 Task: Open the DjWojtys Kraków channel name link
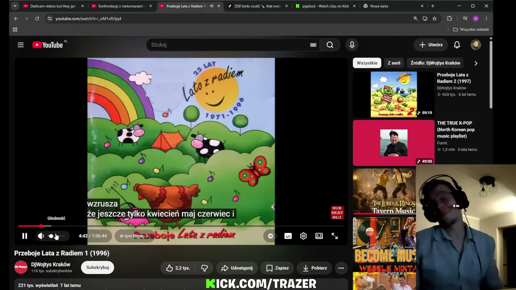coord(50,265)
